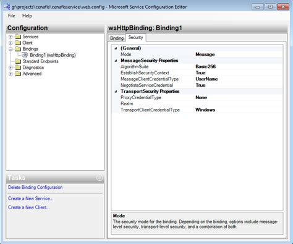
Task: Select Standard Endpoints in the tree
Action: coord(40,61)
